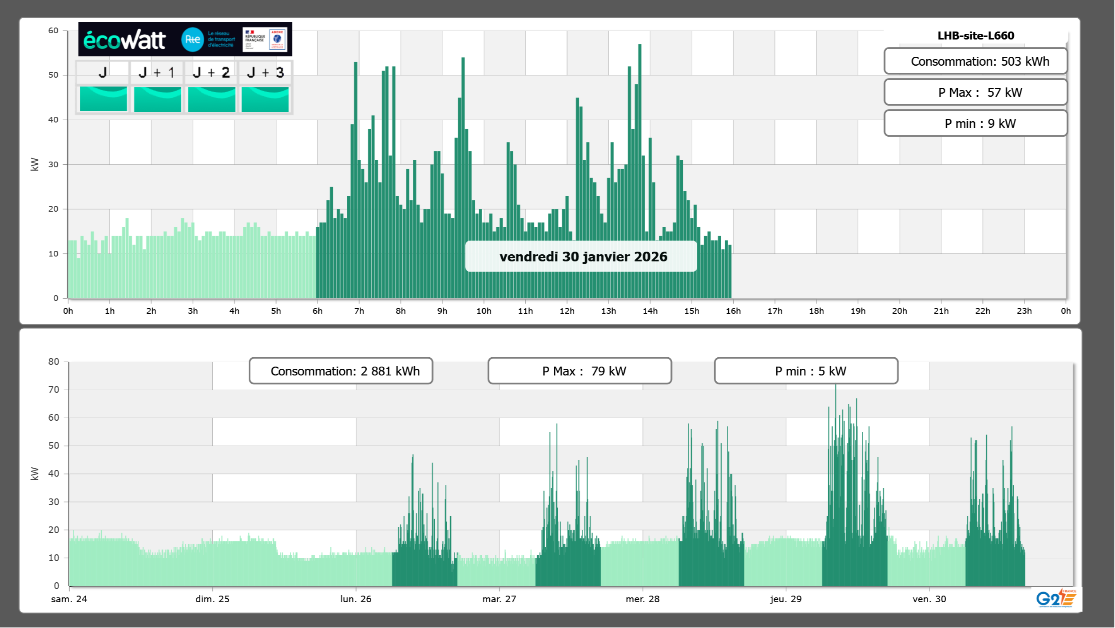This screenshot has width=1115, height=628.
Task: Click the LHB-site-L660 site title
Action: click(975, 36)
